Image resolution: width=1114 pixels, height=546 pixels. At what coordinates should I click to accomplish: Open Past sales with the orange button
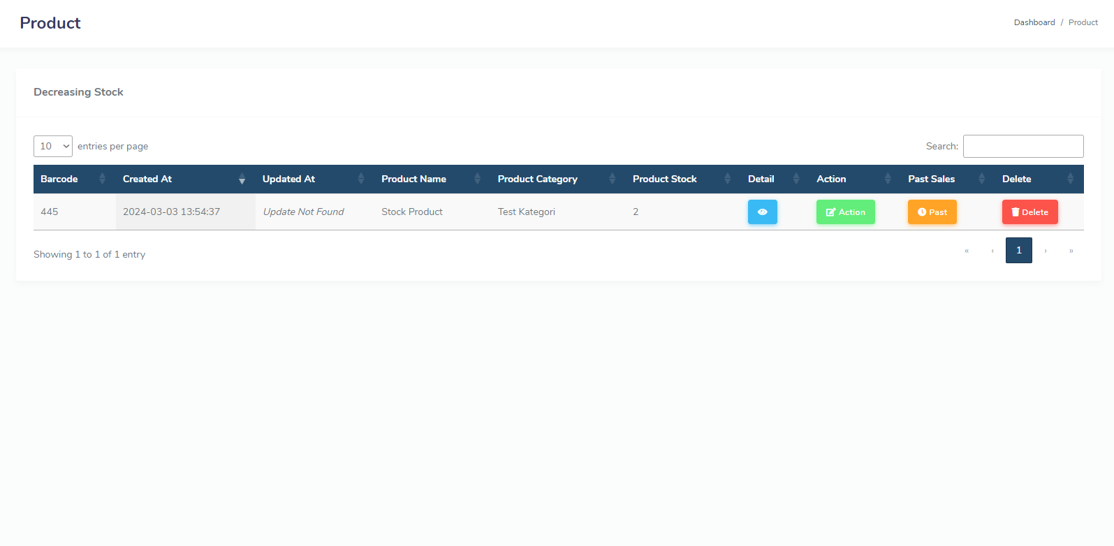click(x=932, y=212)
